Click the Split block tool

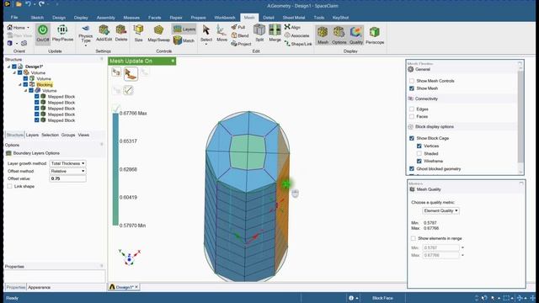tap(259, 33)
